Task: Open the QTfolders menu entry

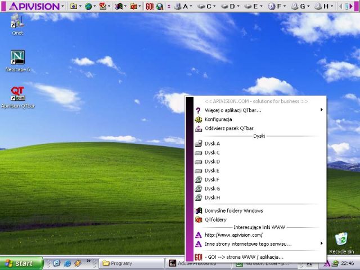Action: [x=260, y=220]
